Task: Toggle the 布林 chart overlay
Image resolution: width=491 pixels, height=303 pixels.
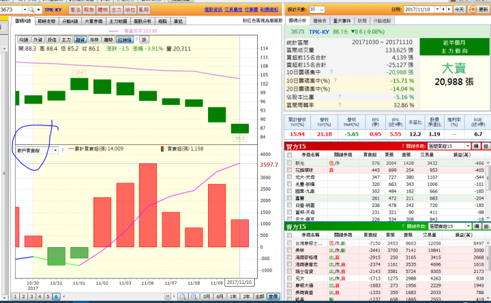Action: (94, 39)
